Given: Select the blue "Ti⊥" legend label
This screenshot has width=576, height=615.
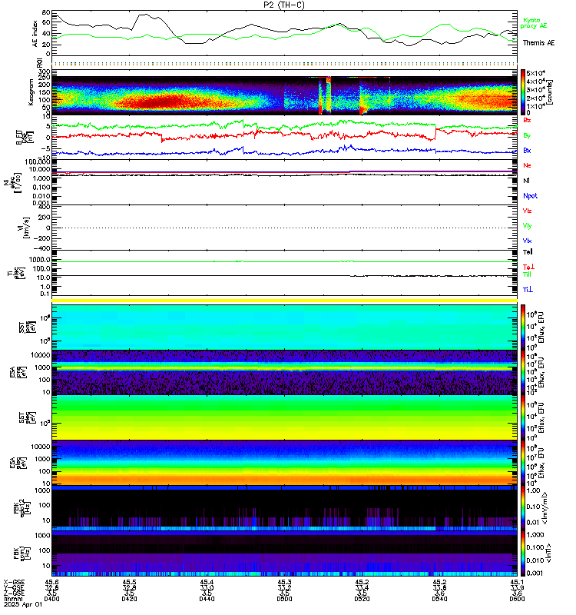Looking at the screenshot, I should pyautogui.click(x=528, y=290).
